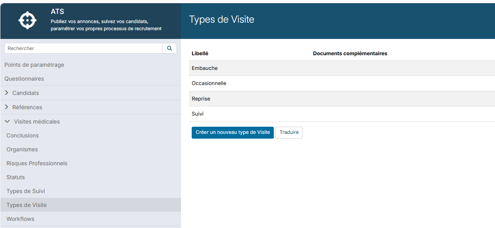Focus the Rechercher search field
Image resolution: width=495 pixels, height=228 pixels.
83,48
